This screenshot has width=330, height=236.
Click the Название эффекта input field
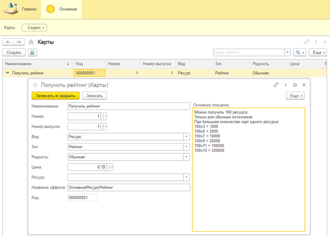128,187
